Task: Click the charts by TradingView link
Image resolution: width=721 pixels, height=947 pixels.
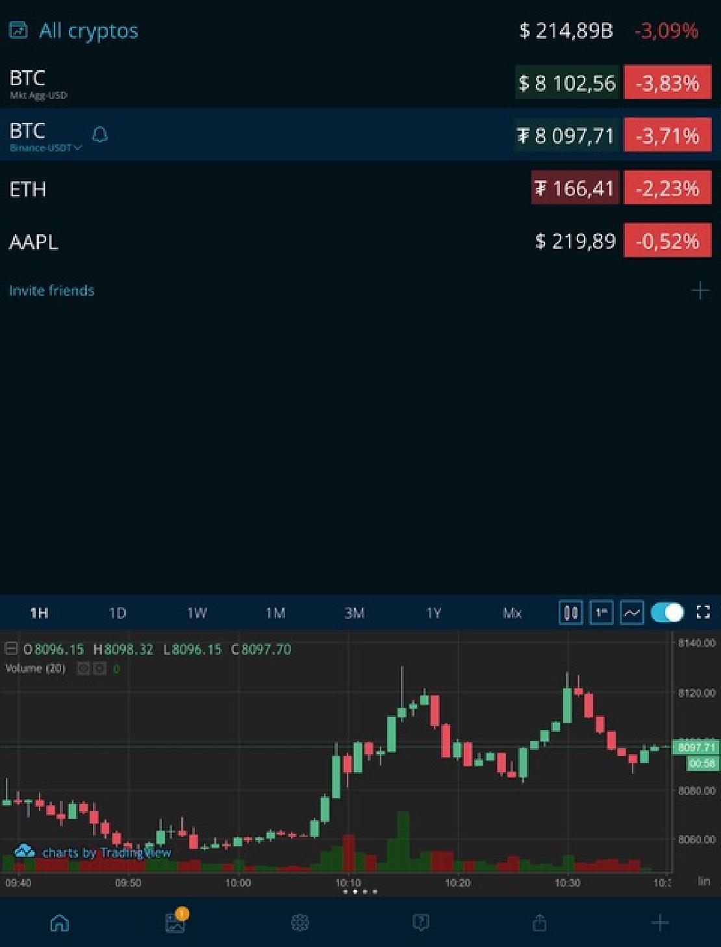Action: 107,852
